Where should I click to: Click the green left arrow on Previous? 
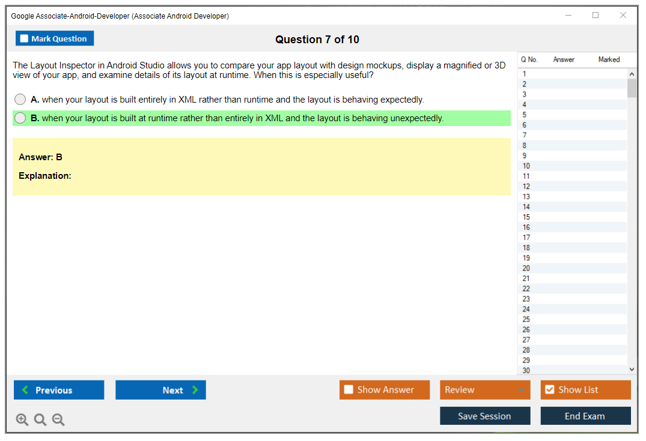click(25, 390)
